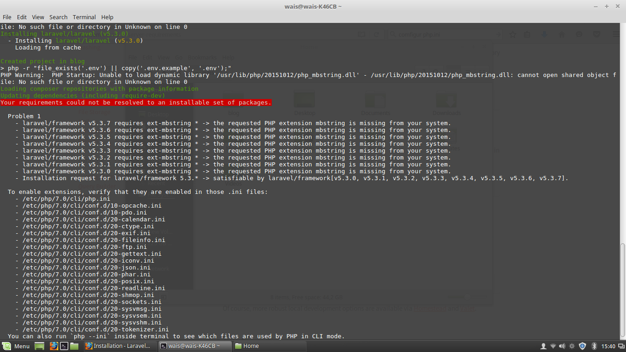Image resolution: width=626 pixels, height=352 pixels.
Task: Open the View menu in terminal
Action: pos(38,17)
